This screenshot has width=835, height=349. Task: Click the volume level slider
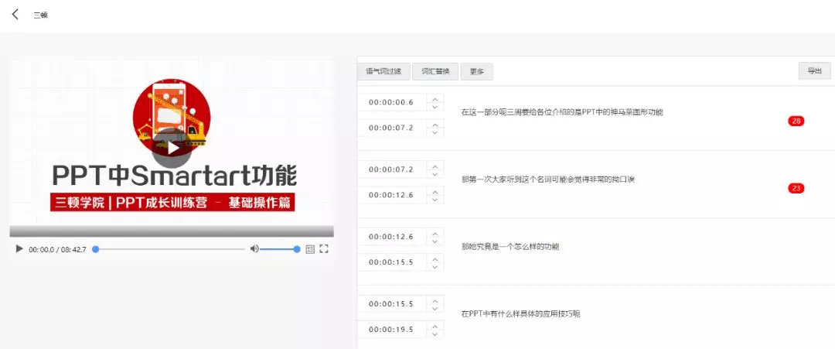[x=280, y=249]
